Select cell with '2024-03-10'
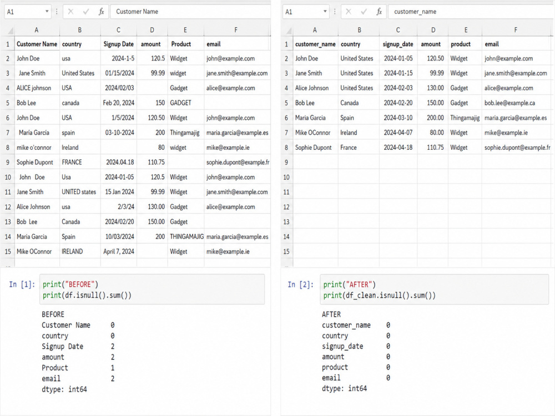 (398, 118)
